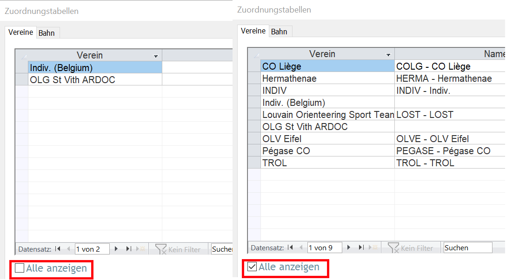
Task: Click Kein Filter in left panel
Action: coord(178,249)
